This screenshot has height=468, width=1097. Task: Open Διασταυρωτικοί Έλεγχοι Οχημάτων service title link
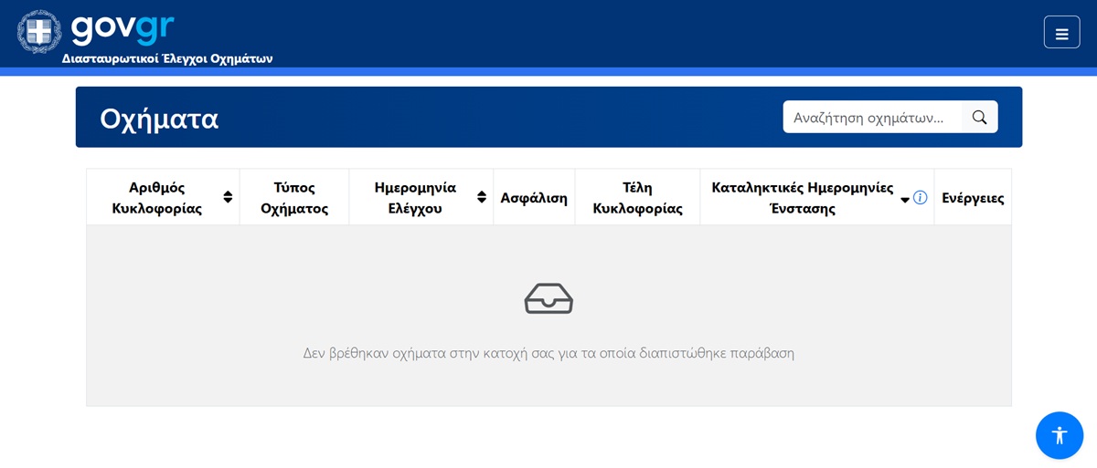pos(167,58)
